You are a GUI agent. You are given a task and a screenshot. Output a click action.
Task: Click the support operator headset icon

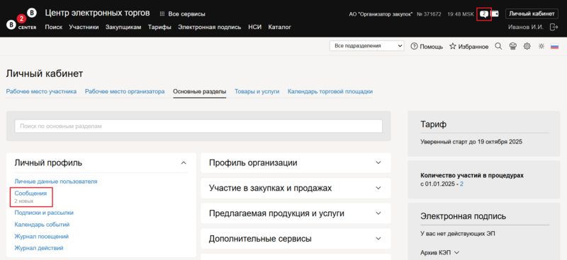[512, 46]
